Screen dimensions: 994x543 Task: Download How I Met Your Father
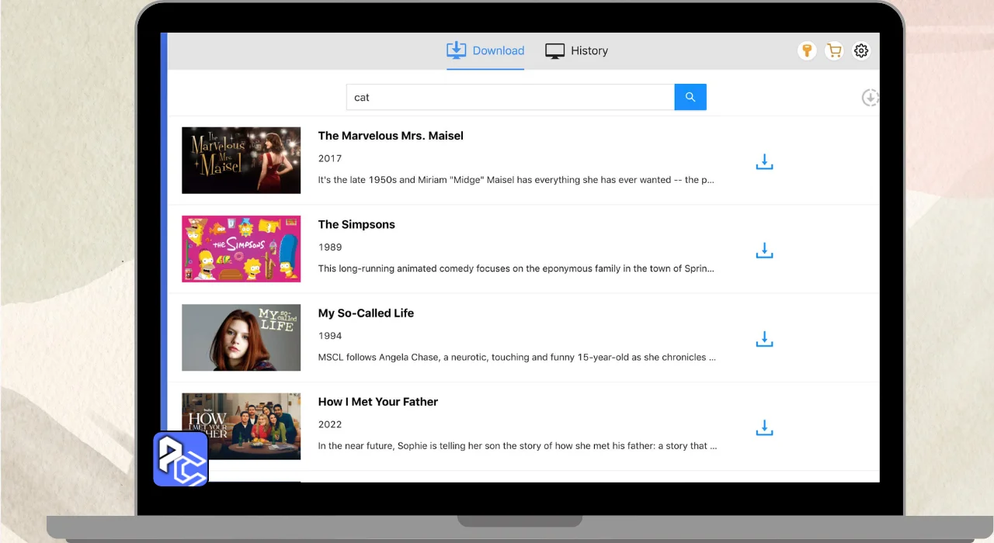click(x=765, y=427)
